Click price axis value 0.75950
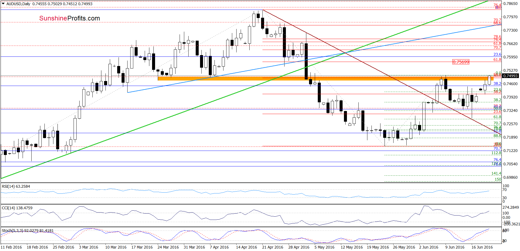This screenshot has width=520, height=251. [x=510, y=57]
